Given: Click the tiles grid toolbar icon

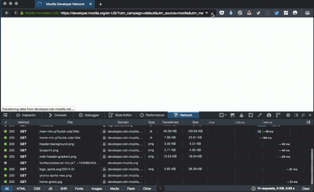Looking at the screenshot, I should pos(286,13).
